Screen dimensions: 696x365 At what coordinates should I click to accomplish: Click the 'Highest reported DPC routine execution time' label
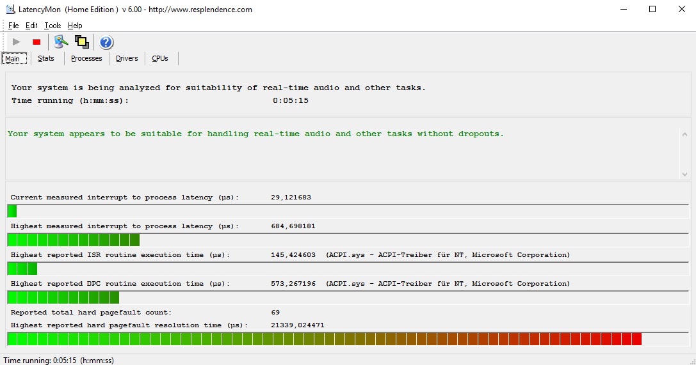(120, 284)
